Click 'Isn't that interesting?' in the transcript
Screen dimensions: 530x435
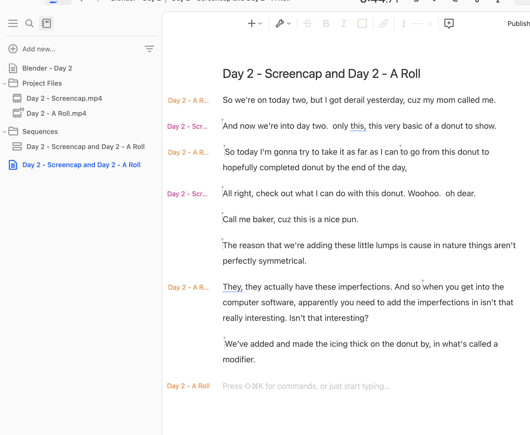pos(329,318)
